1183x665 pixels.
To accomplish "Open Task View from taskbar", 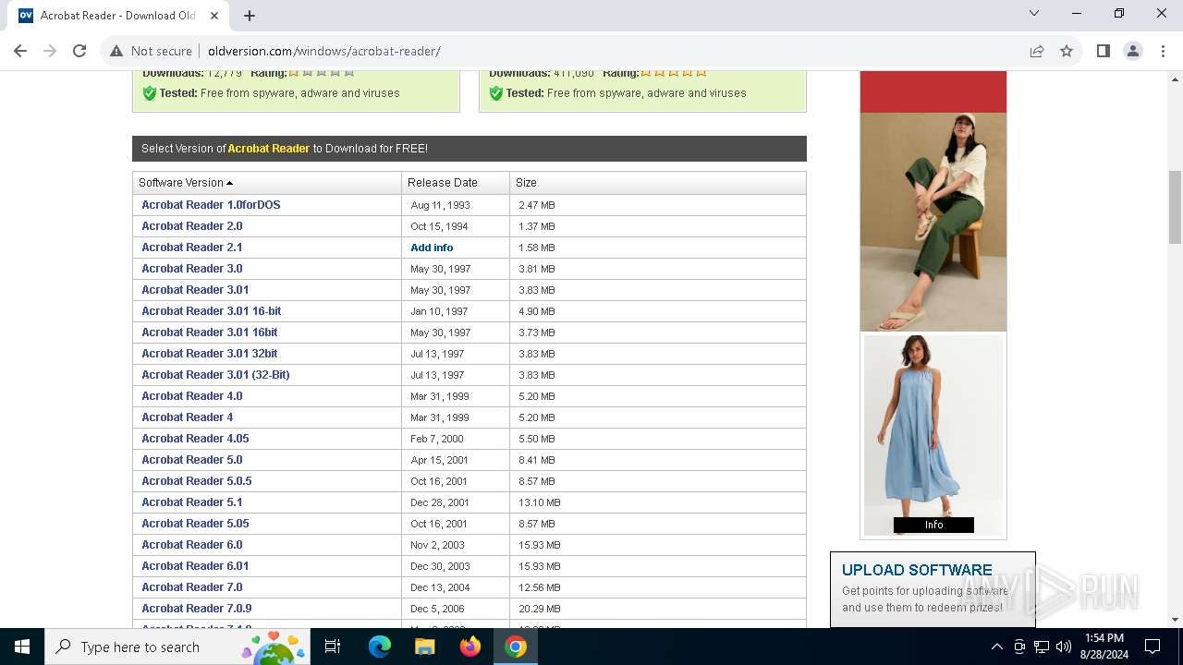I will pos(333,647).
